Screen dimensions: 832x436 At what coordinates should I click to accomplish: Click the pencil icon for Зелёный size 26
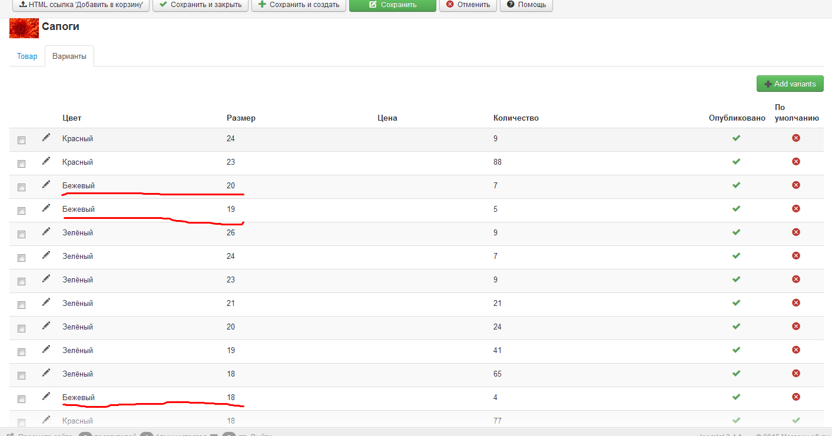pos(46,232)
